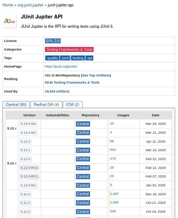Open Testing Frameworks & Tools ranking link

77,83
